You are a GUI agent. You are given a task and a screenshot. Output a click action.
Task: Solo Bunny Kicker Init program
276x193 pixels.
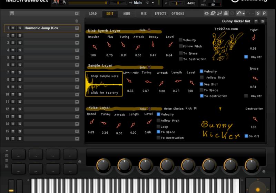(x=263, y=21)
